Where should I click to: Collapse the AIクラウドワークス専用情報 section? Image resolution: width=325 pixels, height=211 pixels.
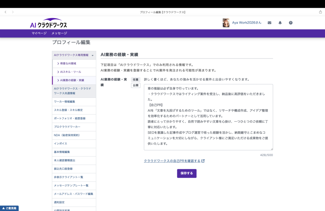(x=74, y=55)
